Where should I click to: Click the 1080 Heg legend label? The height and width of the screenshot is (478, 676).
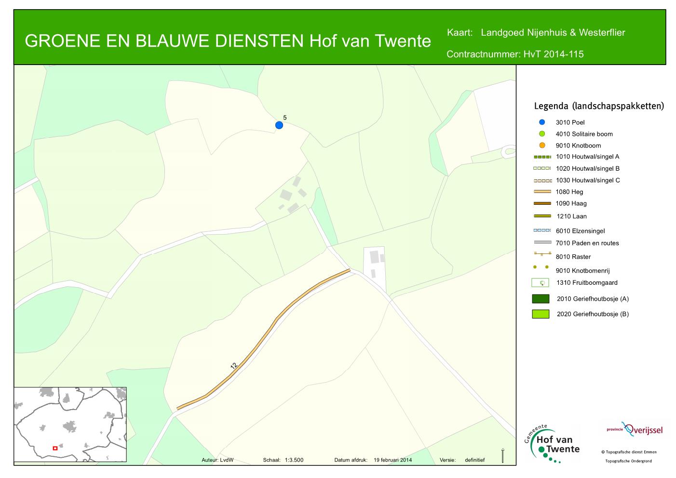coord(569,192)
